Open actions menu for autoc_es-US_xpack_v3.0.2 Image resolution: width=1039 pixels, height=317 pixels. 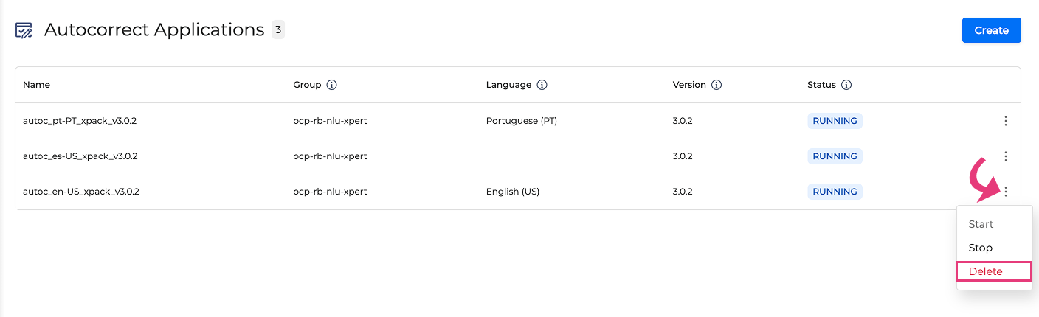tap(1006, 156)
